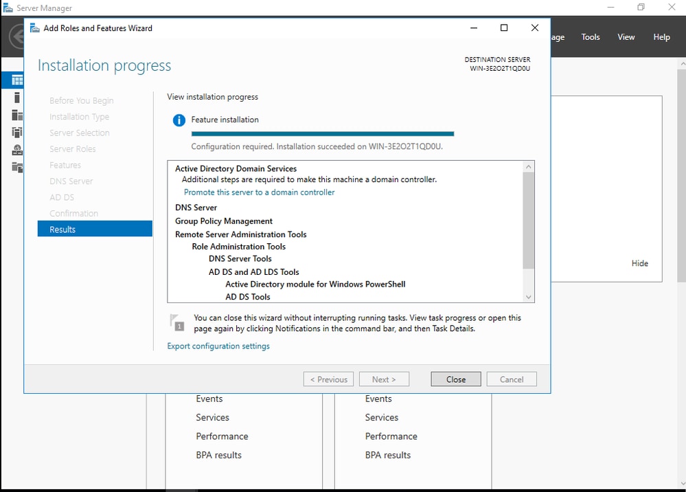Image resolution: width=686 pixels, height=492 pixels.
Task: Select Remote Server Administration Tools entry
Action: coord(240,234)
